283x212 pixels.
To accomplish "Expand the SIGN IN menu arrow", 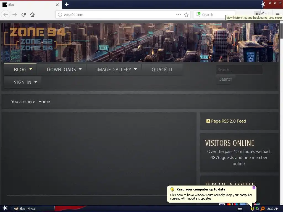I will [x=36, y=82].
